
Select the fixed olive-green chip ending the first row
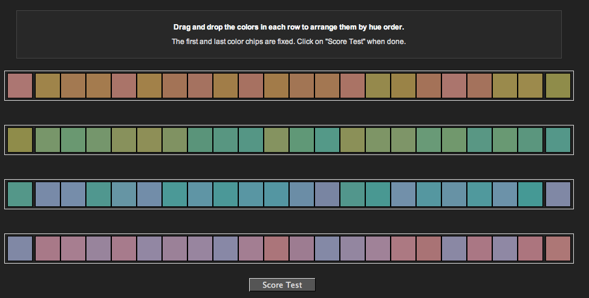click(558, 86)
